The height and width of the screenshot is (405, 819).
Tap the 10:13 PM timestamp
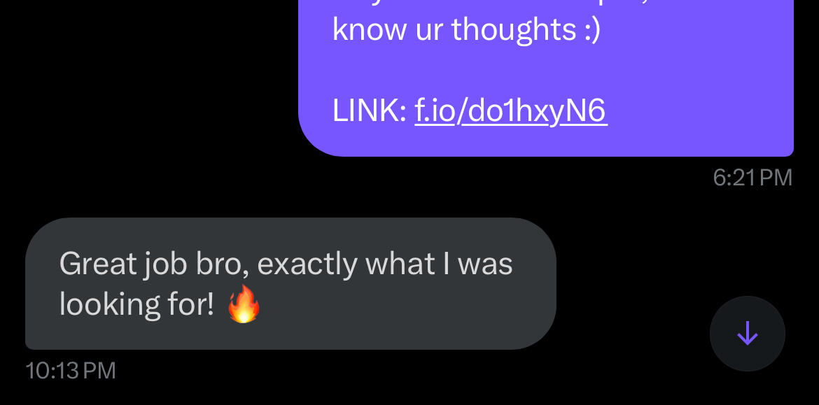pyautogui.click(x=71, y=371)
